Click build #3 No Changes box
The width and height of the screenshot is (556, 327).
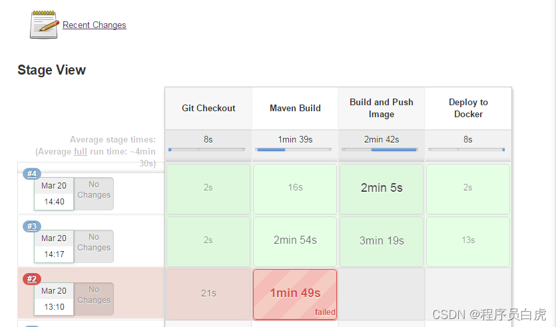[93, 242]
